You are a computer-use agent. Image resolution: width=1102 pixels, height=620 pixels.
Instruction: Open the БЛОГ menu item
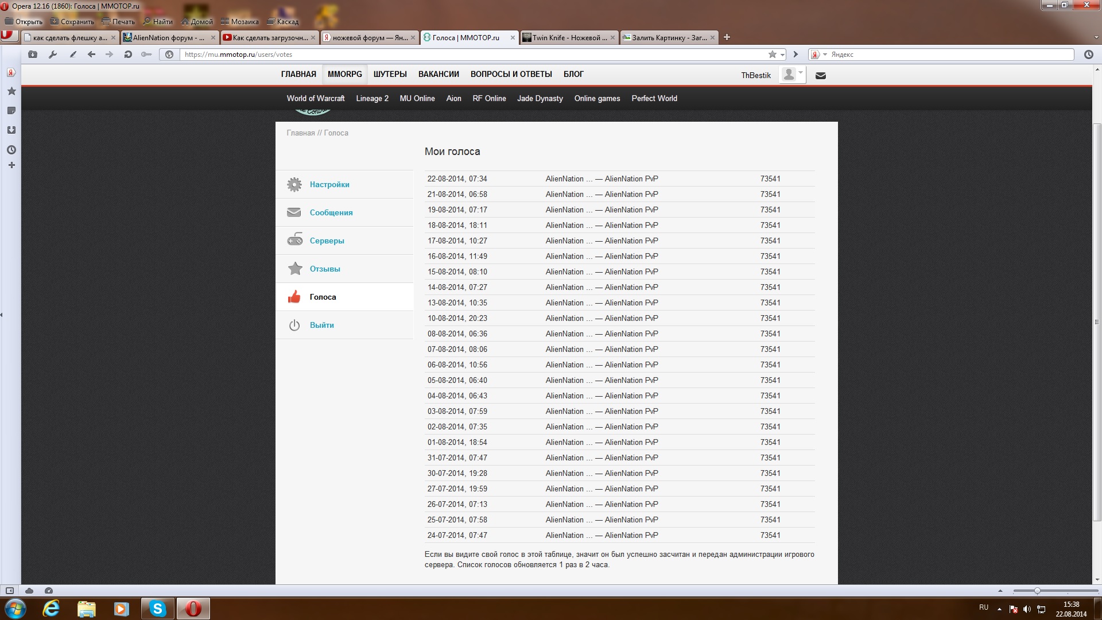click(573, 74)
